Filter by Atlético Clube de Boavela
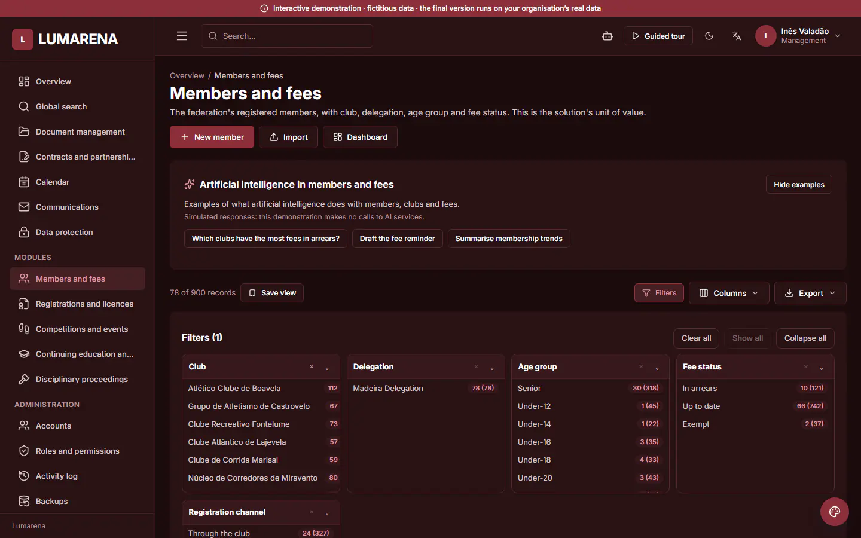 (261, 388)
